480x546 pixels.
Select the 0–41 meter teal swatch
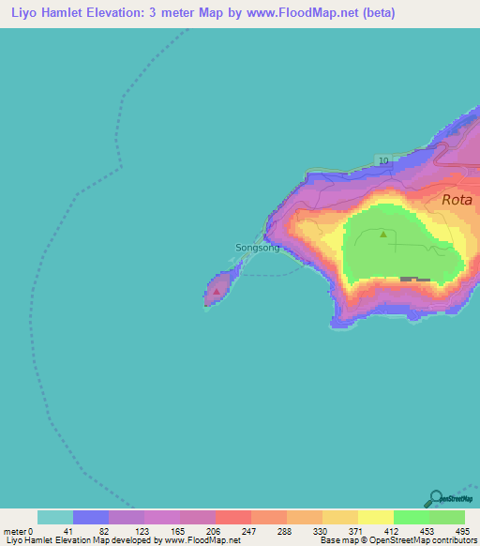coord(55,517)
